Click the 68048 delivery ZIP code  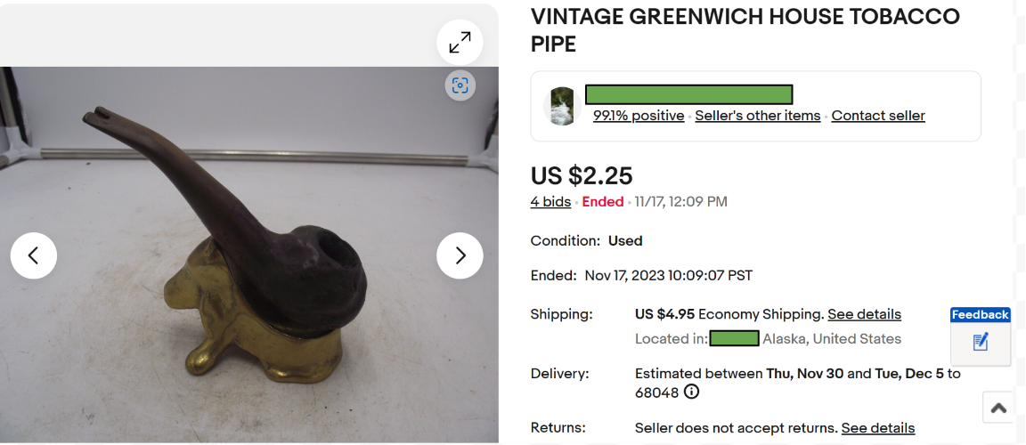click(656, 392)
